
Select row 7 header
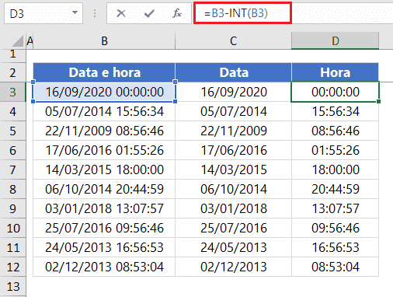click(x=13, y=169)
